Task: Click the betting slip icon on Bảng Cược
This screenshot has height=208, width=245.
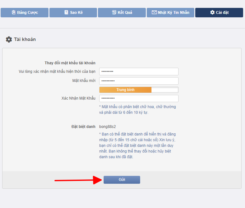Action: tap(14, 13)
